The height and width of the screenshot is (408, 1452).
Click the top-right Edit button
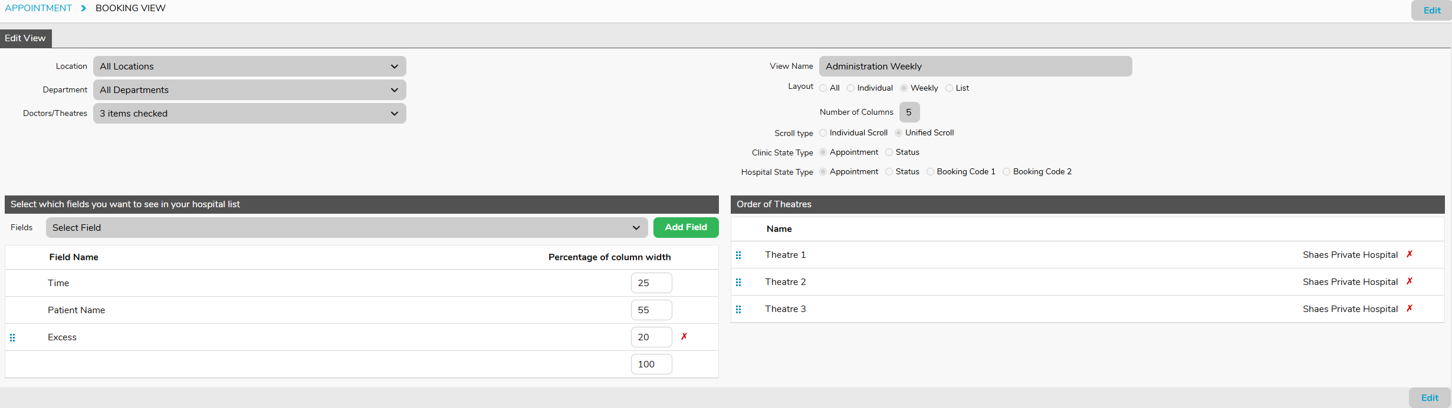(1431, 11)
